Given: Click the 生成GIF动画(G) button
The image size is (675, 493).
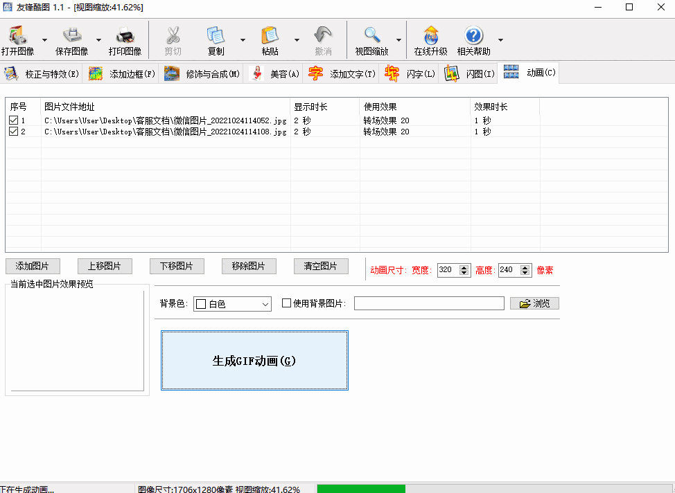Looking at the screenshot, I should [254, 359].
